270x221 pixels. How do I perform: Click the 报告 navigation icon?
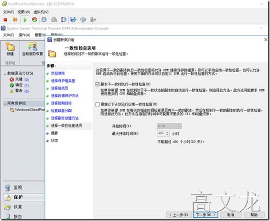7,217
